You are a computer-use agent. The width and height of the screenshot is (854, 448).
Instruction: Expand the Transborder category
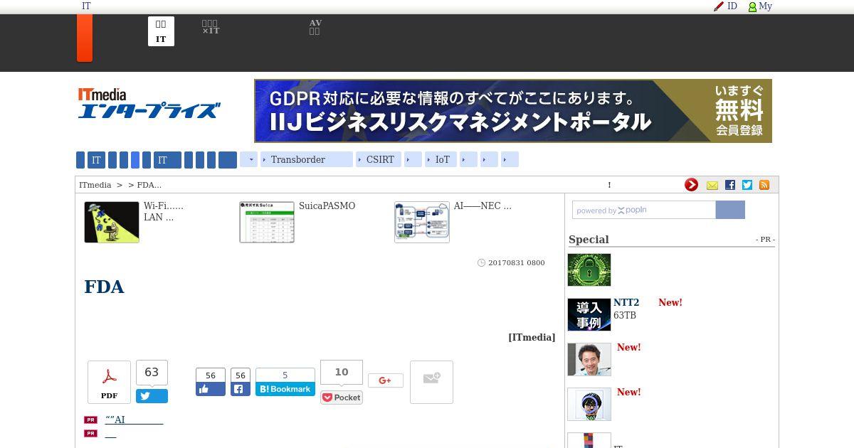[x=307, y=160]
